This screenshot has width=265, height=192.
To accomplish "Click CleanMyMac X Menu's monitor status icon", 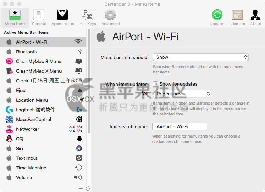I will coord(79,71).
